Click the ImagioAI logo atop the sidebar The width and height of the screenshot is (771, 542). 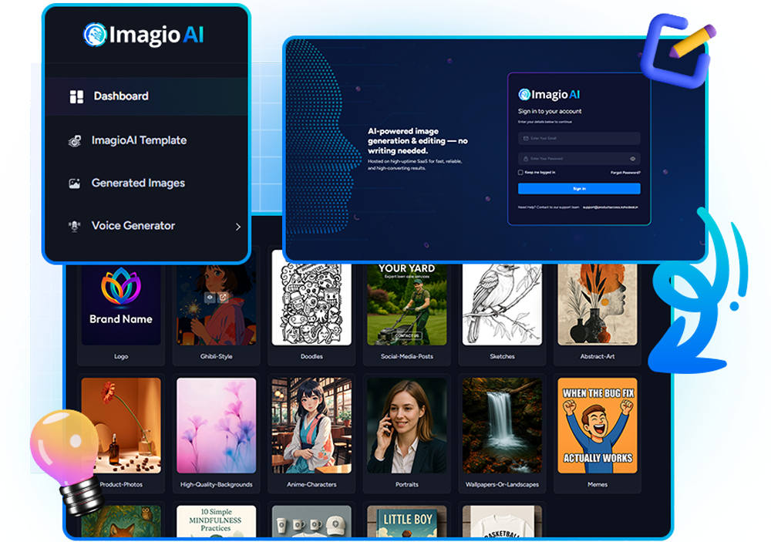[x=143, y=35]
